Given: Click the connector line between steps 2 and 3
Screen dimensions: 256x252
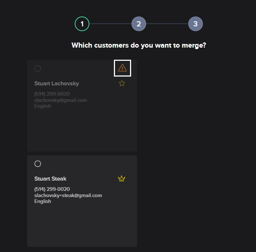Looking at the screenshot, I should click(167, 24).
